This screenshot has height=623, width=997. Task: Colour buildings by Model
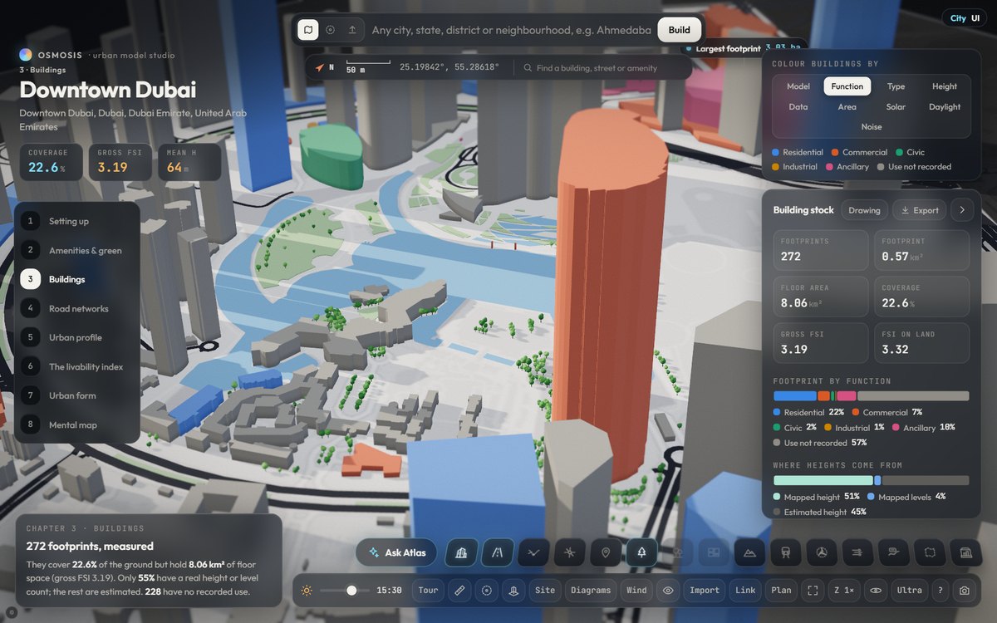[x=798, y=86]
